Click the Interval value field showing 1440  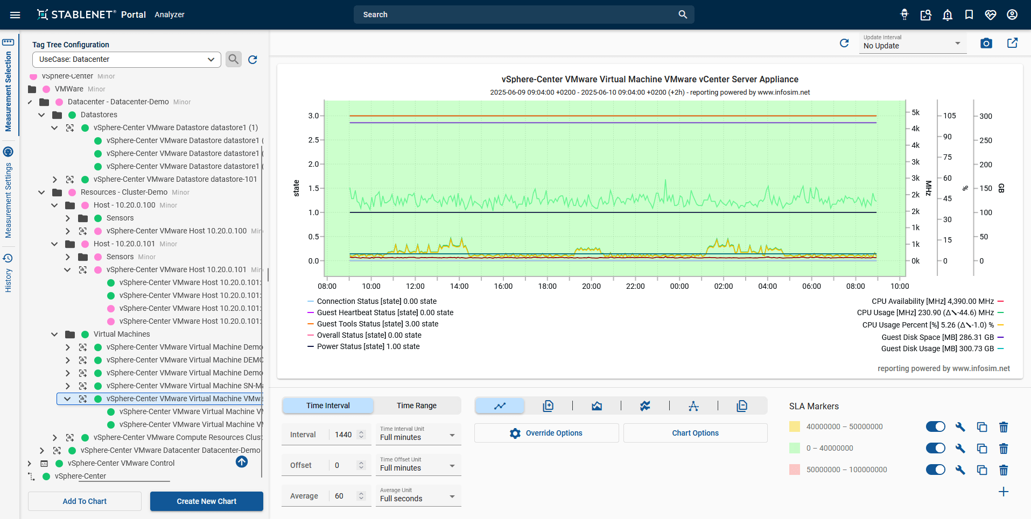(343, 435)
